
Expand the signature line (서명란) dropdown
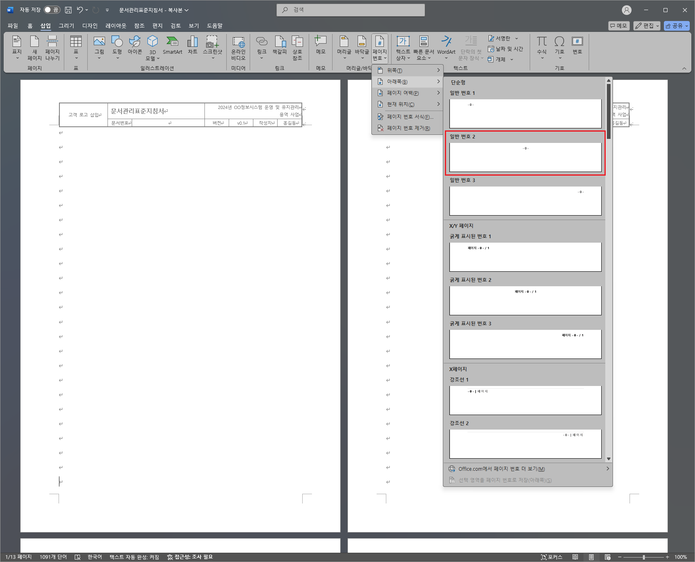[516, 38]
